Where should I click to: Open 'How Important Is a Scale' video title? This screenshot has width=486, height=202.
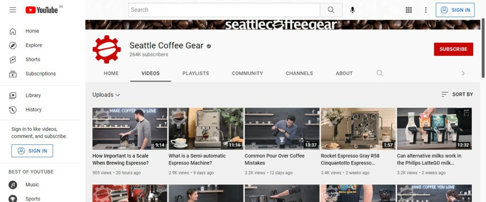click(121, 159)
